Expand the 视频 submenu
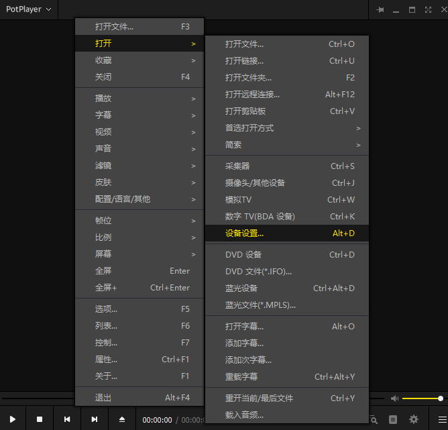Screen dimensions: 448x430 [139, 131]
